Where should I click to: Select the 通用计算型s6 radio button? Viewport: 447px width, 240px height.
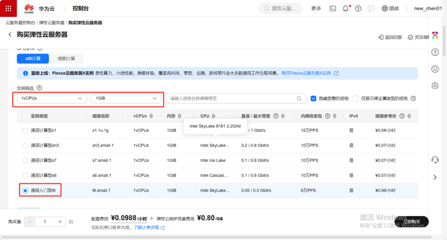click(x=25, y=175)
